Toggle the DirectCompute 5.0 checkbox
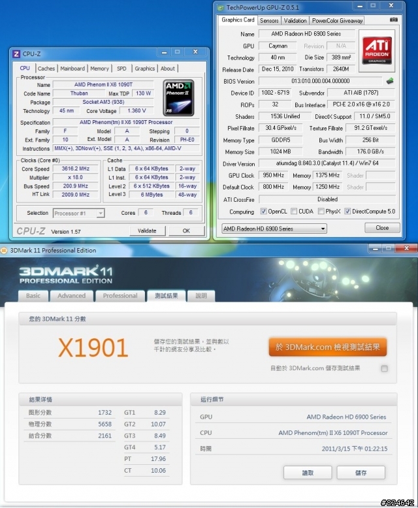This screenshot has height=508, width=418. click(347, 212)
